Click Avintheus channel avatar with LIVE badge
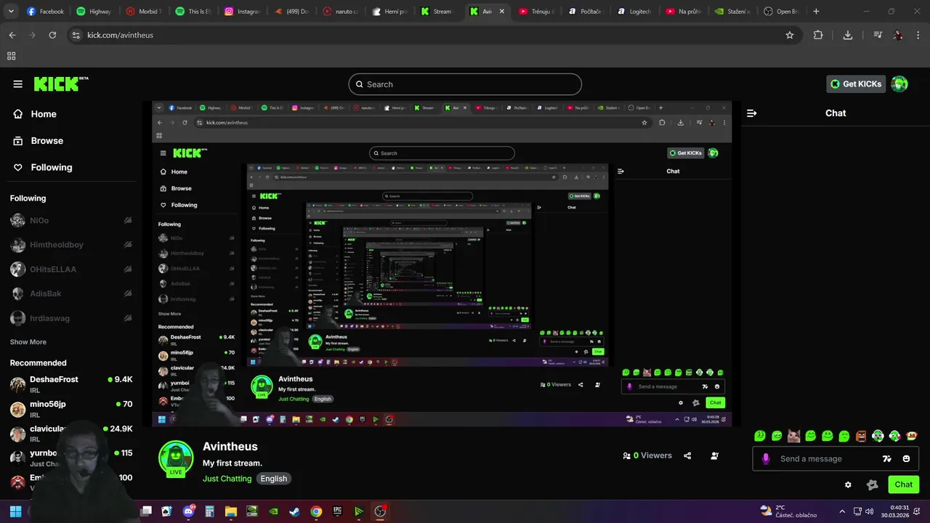Viewport: 930px width, 523px height. tap(176, 458)
